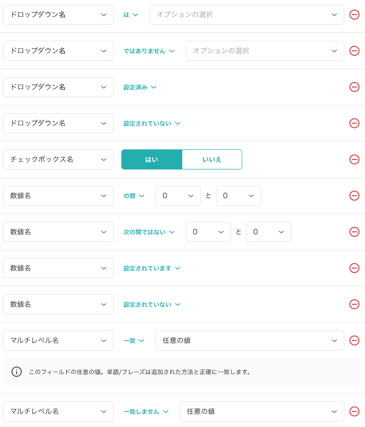Delete the 数値名 'の間' filter row
Image resolution: width=365 pixels, height=427 pixels.
pos(354,196)
